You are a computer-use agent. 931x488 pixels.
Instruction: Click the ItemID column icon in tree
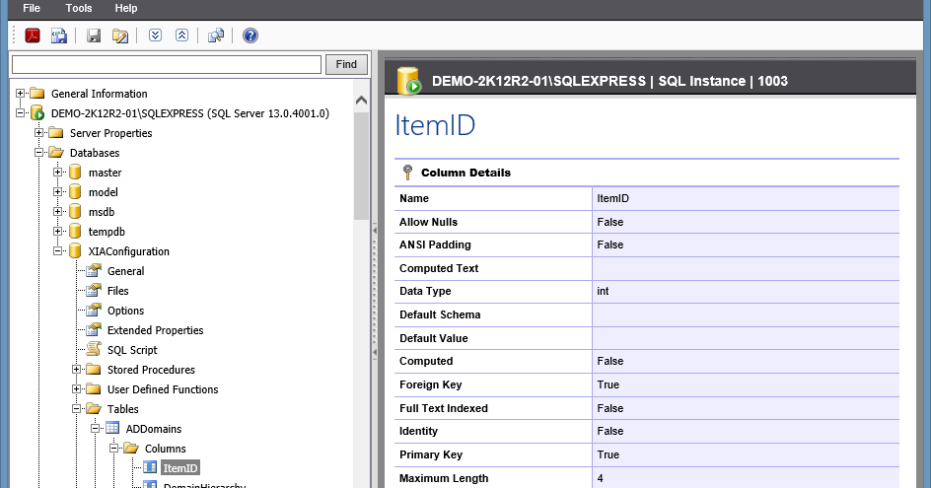[x=150, y=467]
